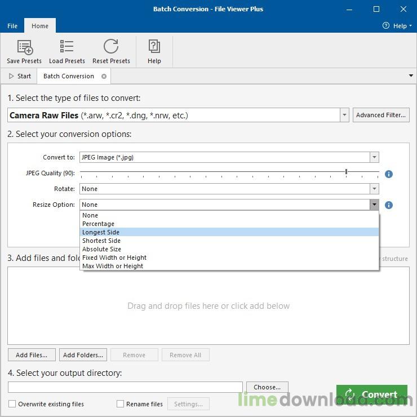Click the rename Settings button

[188, 403]
